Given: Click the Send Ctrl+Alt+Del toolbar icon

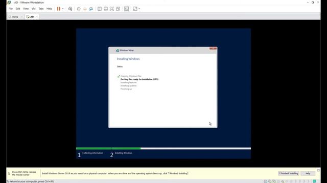Looking at the screenshot, I should [71, 9].
